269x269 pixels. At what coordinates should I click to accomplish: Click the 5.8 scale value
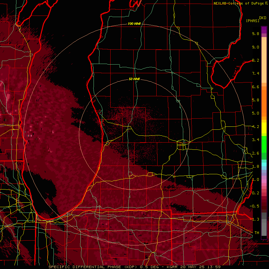[256, 100]
